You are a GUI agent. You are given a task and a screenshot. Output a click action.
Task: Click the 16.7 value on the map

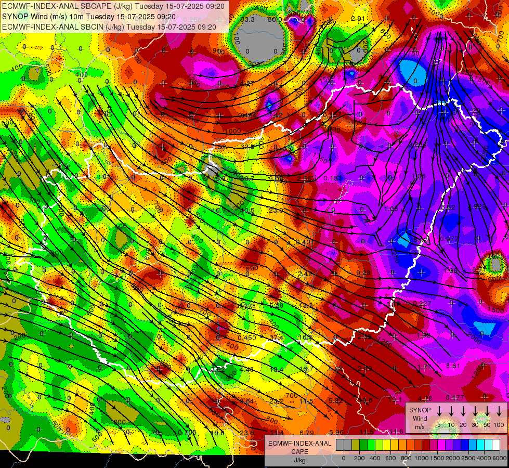pos(306,369)
